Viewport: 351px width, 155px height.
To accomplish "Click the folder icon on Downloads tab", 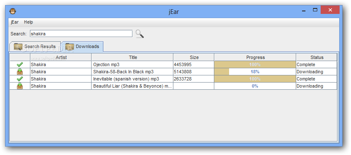I will point(70,47).
